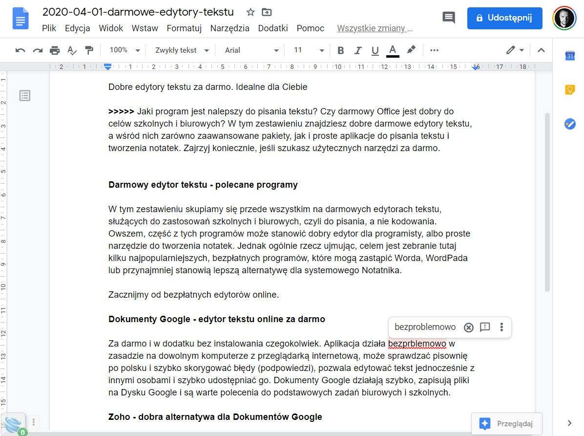Click the right indent ruler marker

pos(476,67)
